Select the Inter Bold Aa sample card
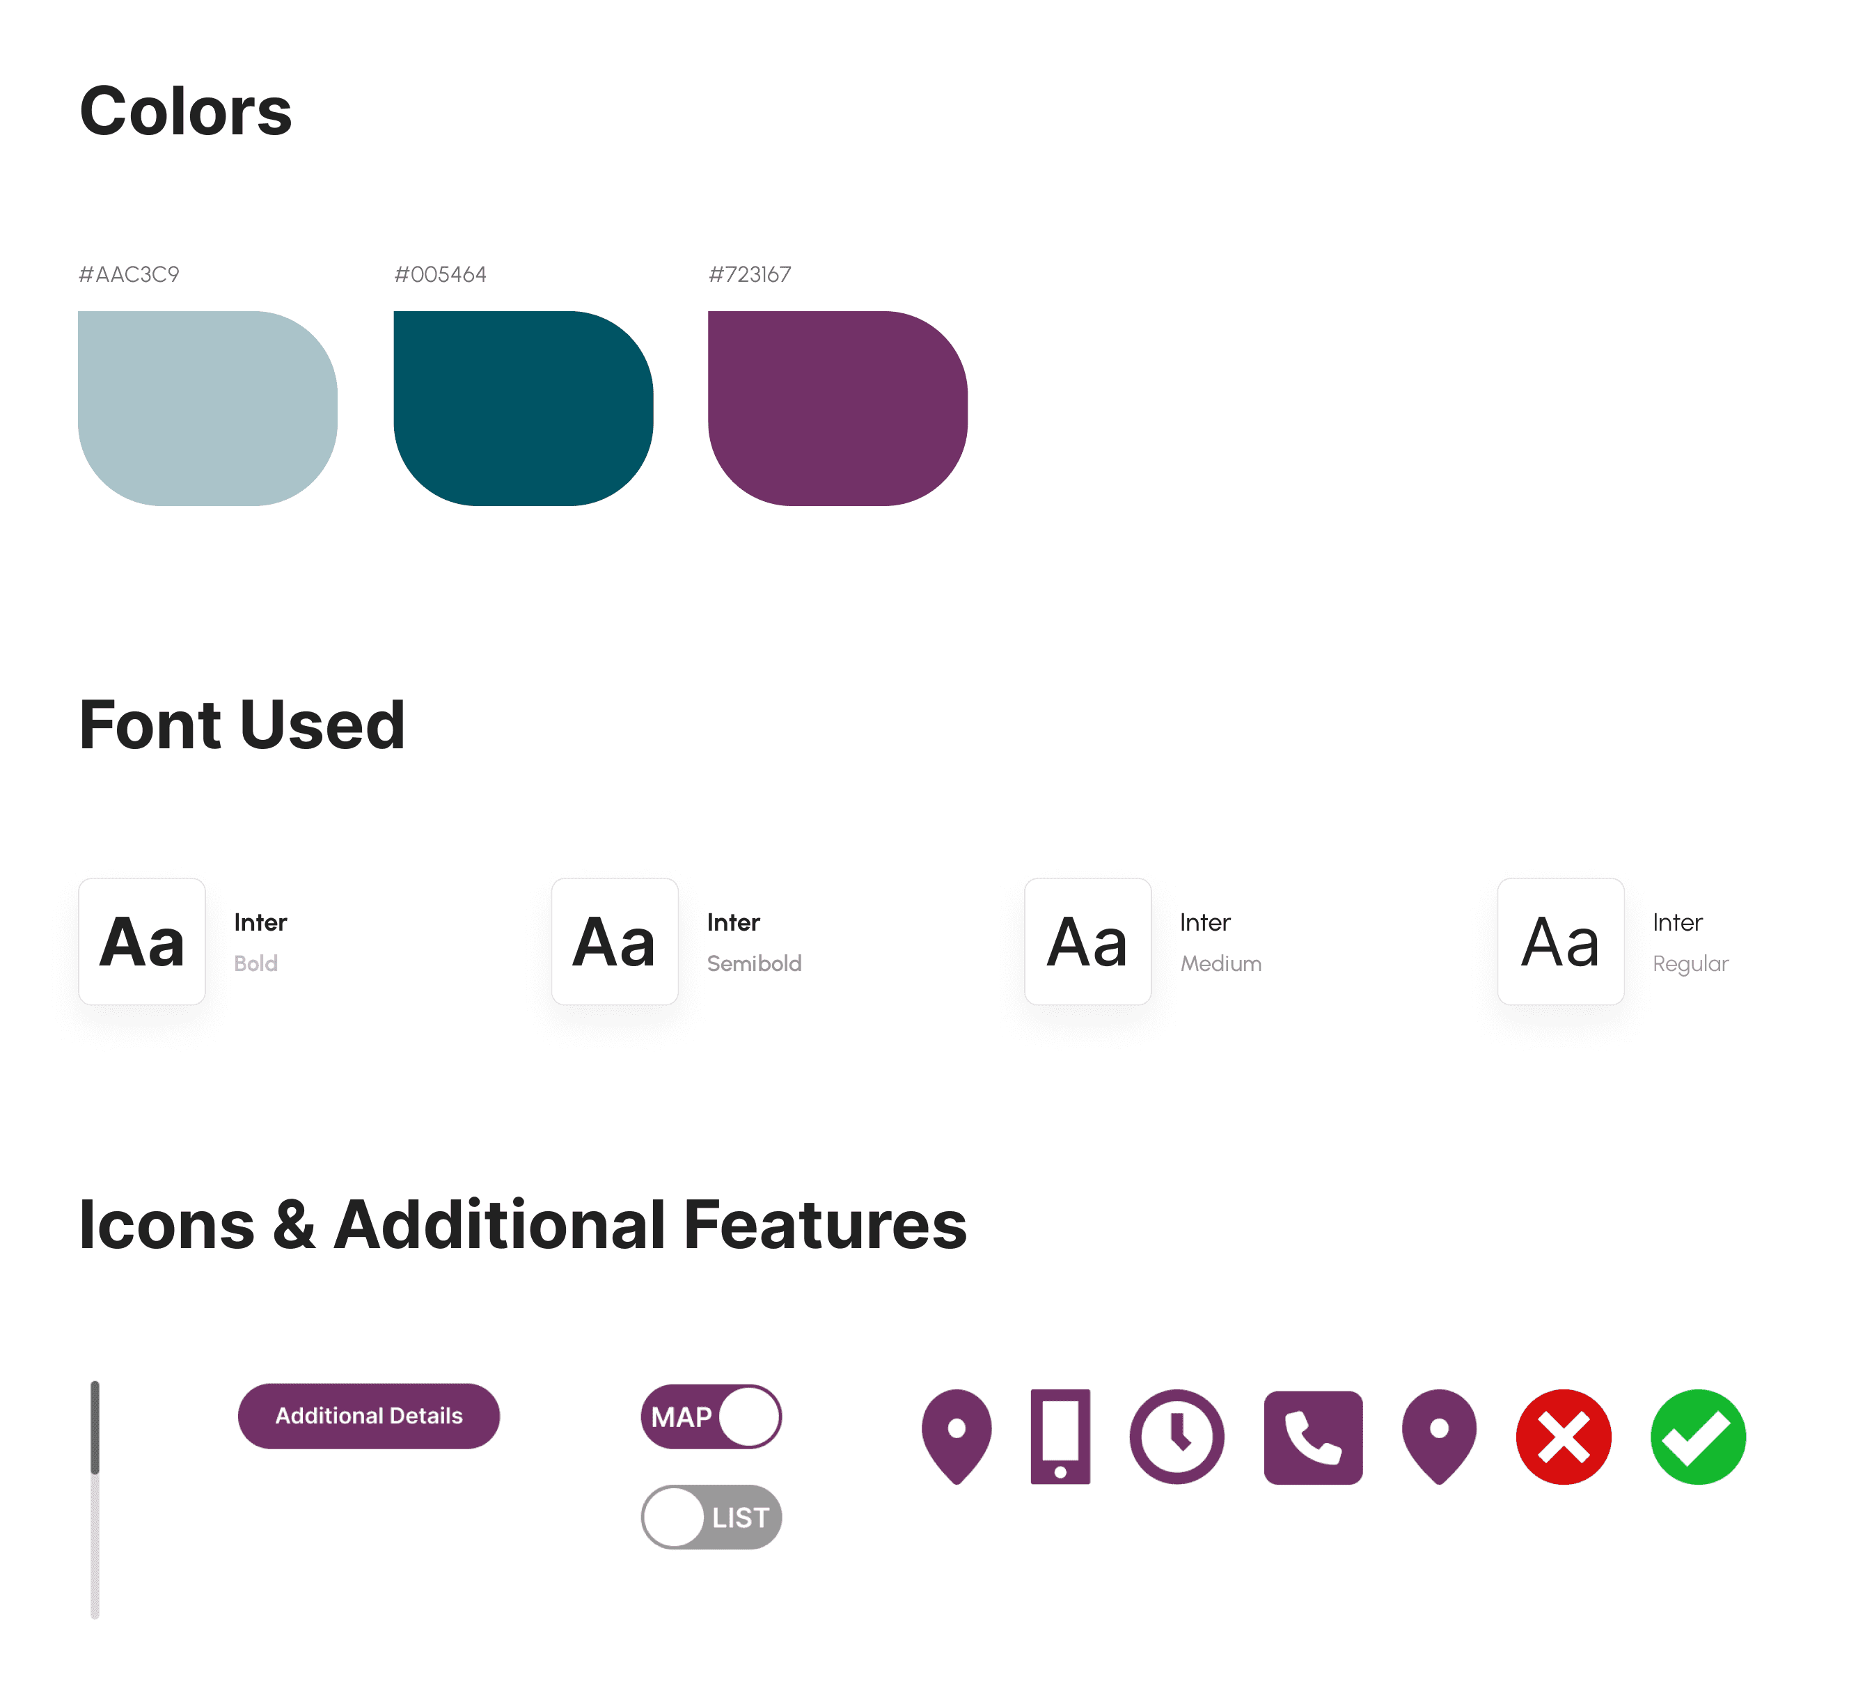 [x=142, y=940]
